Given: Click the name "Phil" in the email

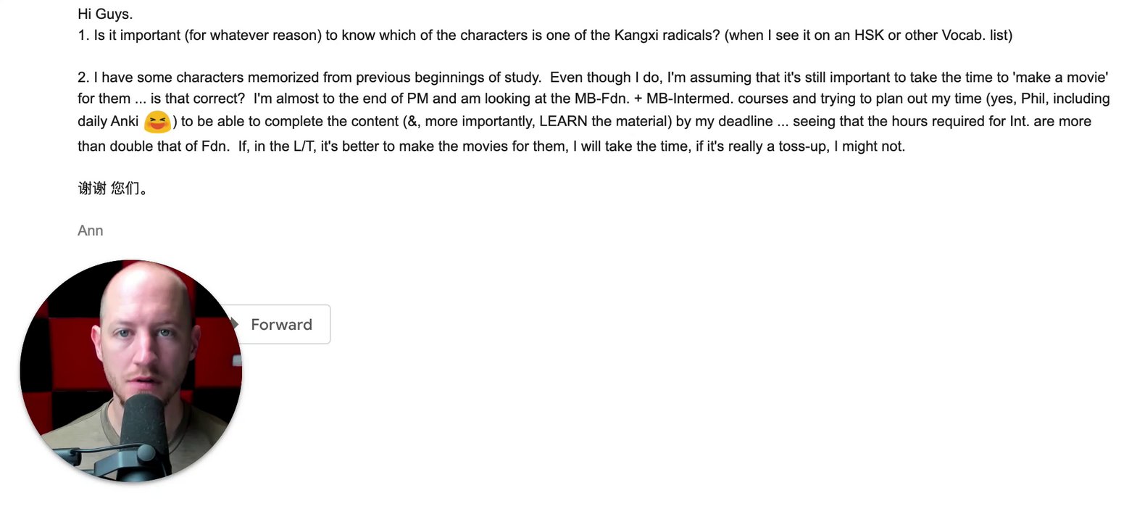Looking at the screenshot, I should tap(1033, 99).
